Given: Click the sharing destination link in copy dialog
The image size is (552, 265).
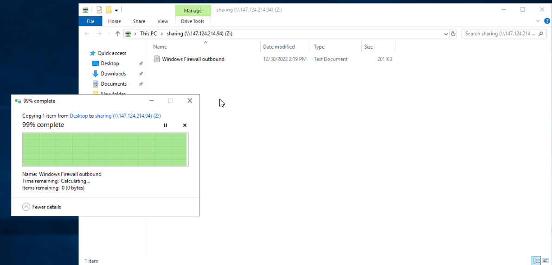Looking at the screenshot, I should pyautogui.click(x=128, y=116).
